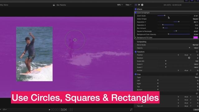Click the Background Color Intensity value 33.64
199x112 pixels.
pos(196,35)
